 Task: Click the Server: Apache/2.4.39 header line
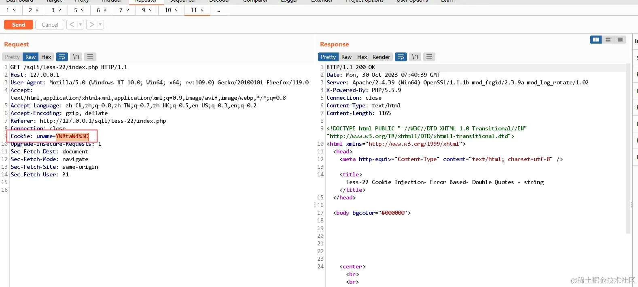pyautogui.click(x=458, y=82)
